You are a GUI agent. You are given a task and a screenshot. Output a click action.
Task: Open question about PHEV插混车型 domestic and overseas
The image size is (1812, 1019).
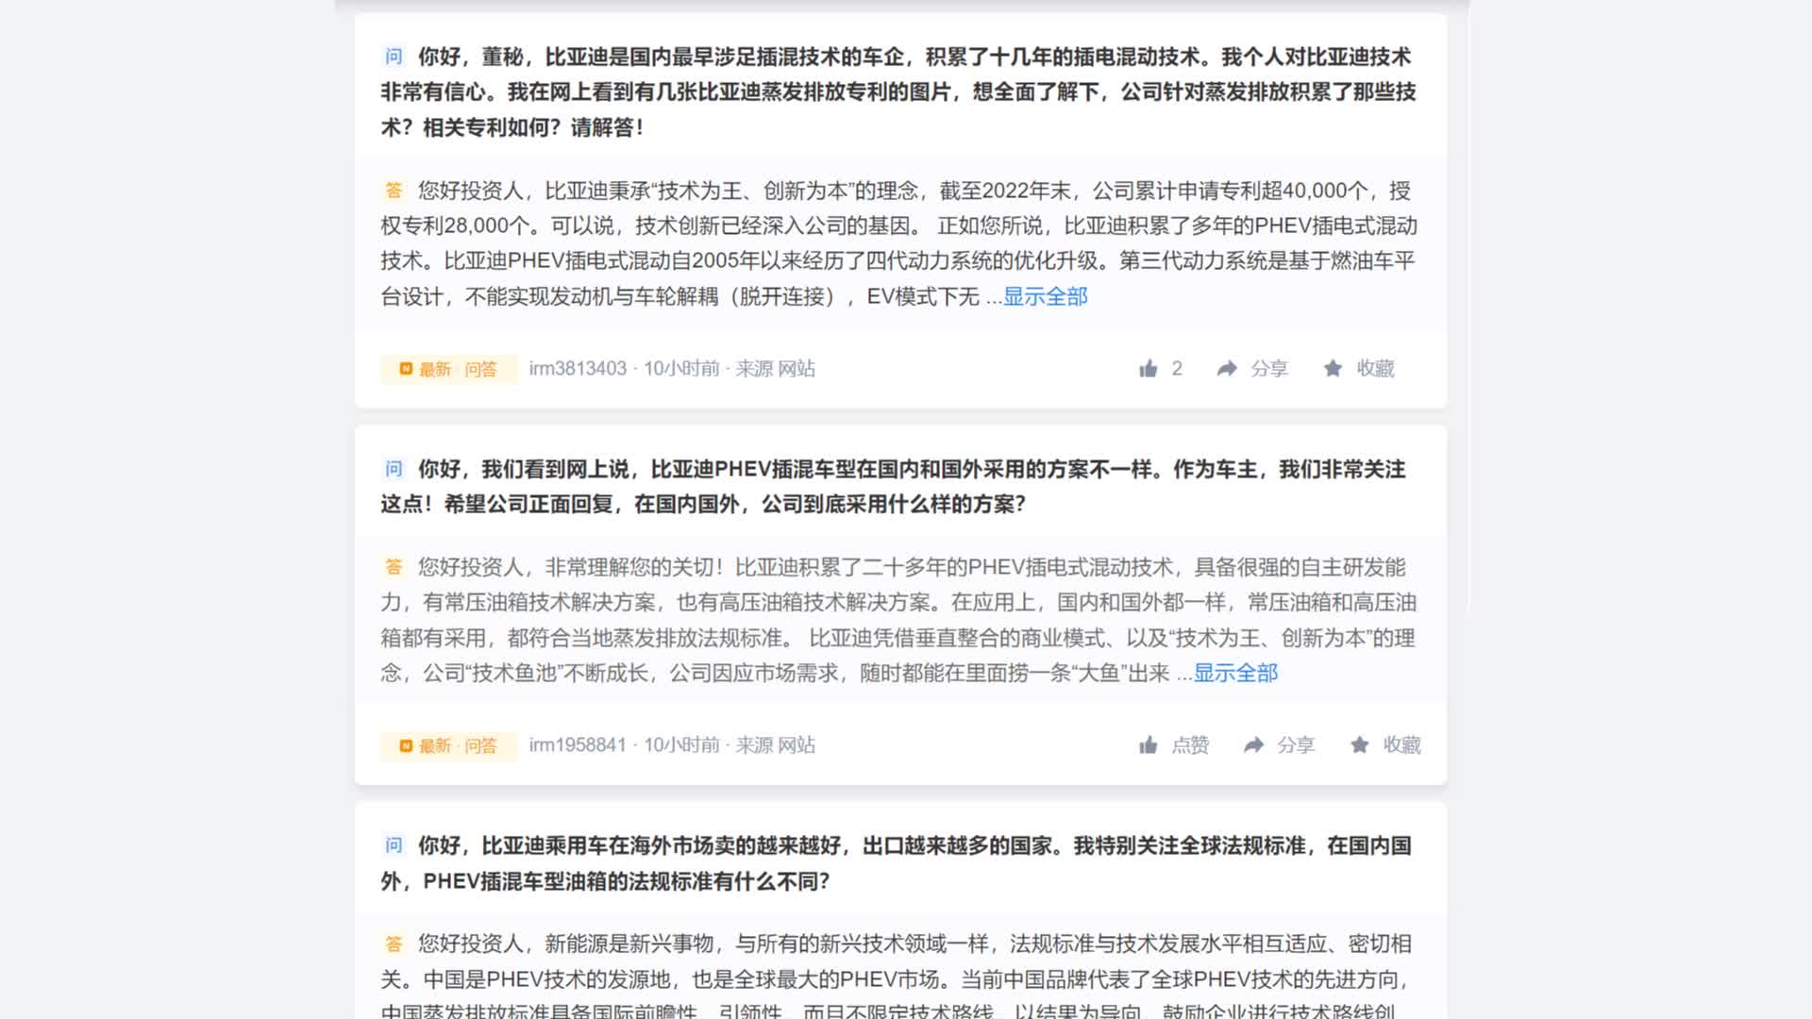[x=894, y=487]
